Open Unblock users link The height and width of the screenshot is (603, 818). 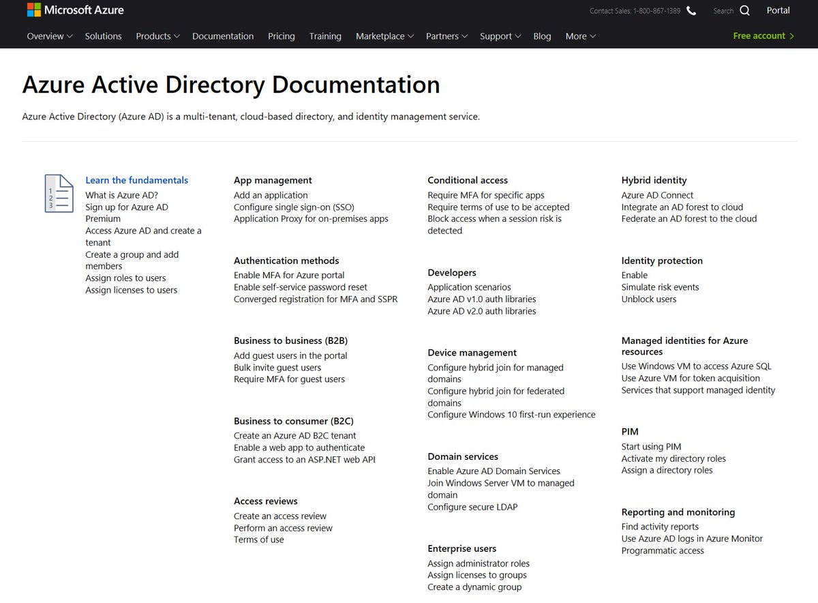(649, 299)
